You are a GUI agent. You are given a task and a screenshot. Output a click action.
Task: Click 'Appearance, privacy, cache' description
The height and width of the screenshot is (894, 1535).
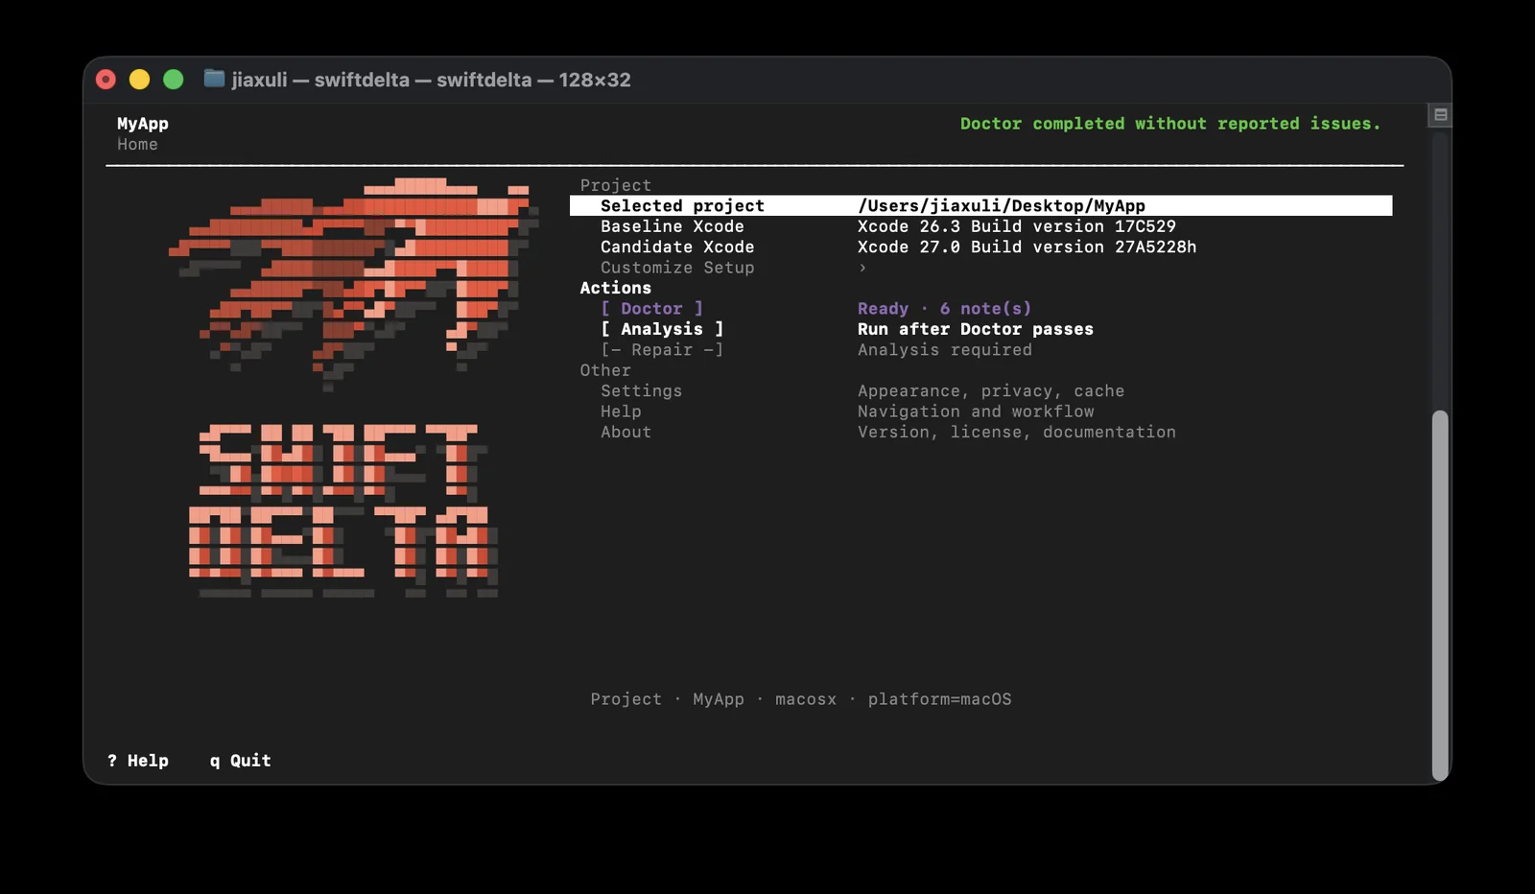pos(991,390)
